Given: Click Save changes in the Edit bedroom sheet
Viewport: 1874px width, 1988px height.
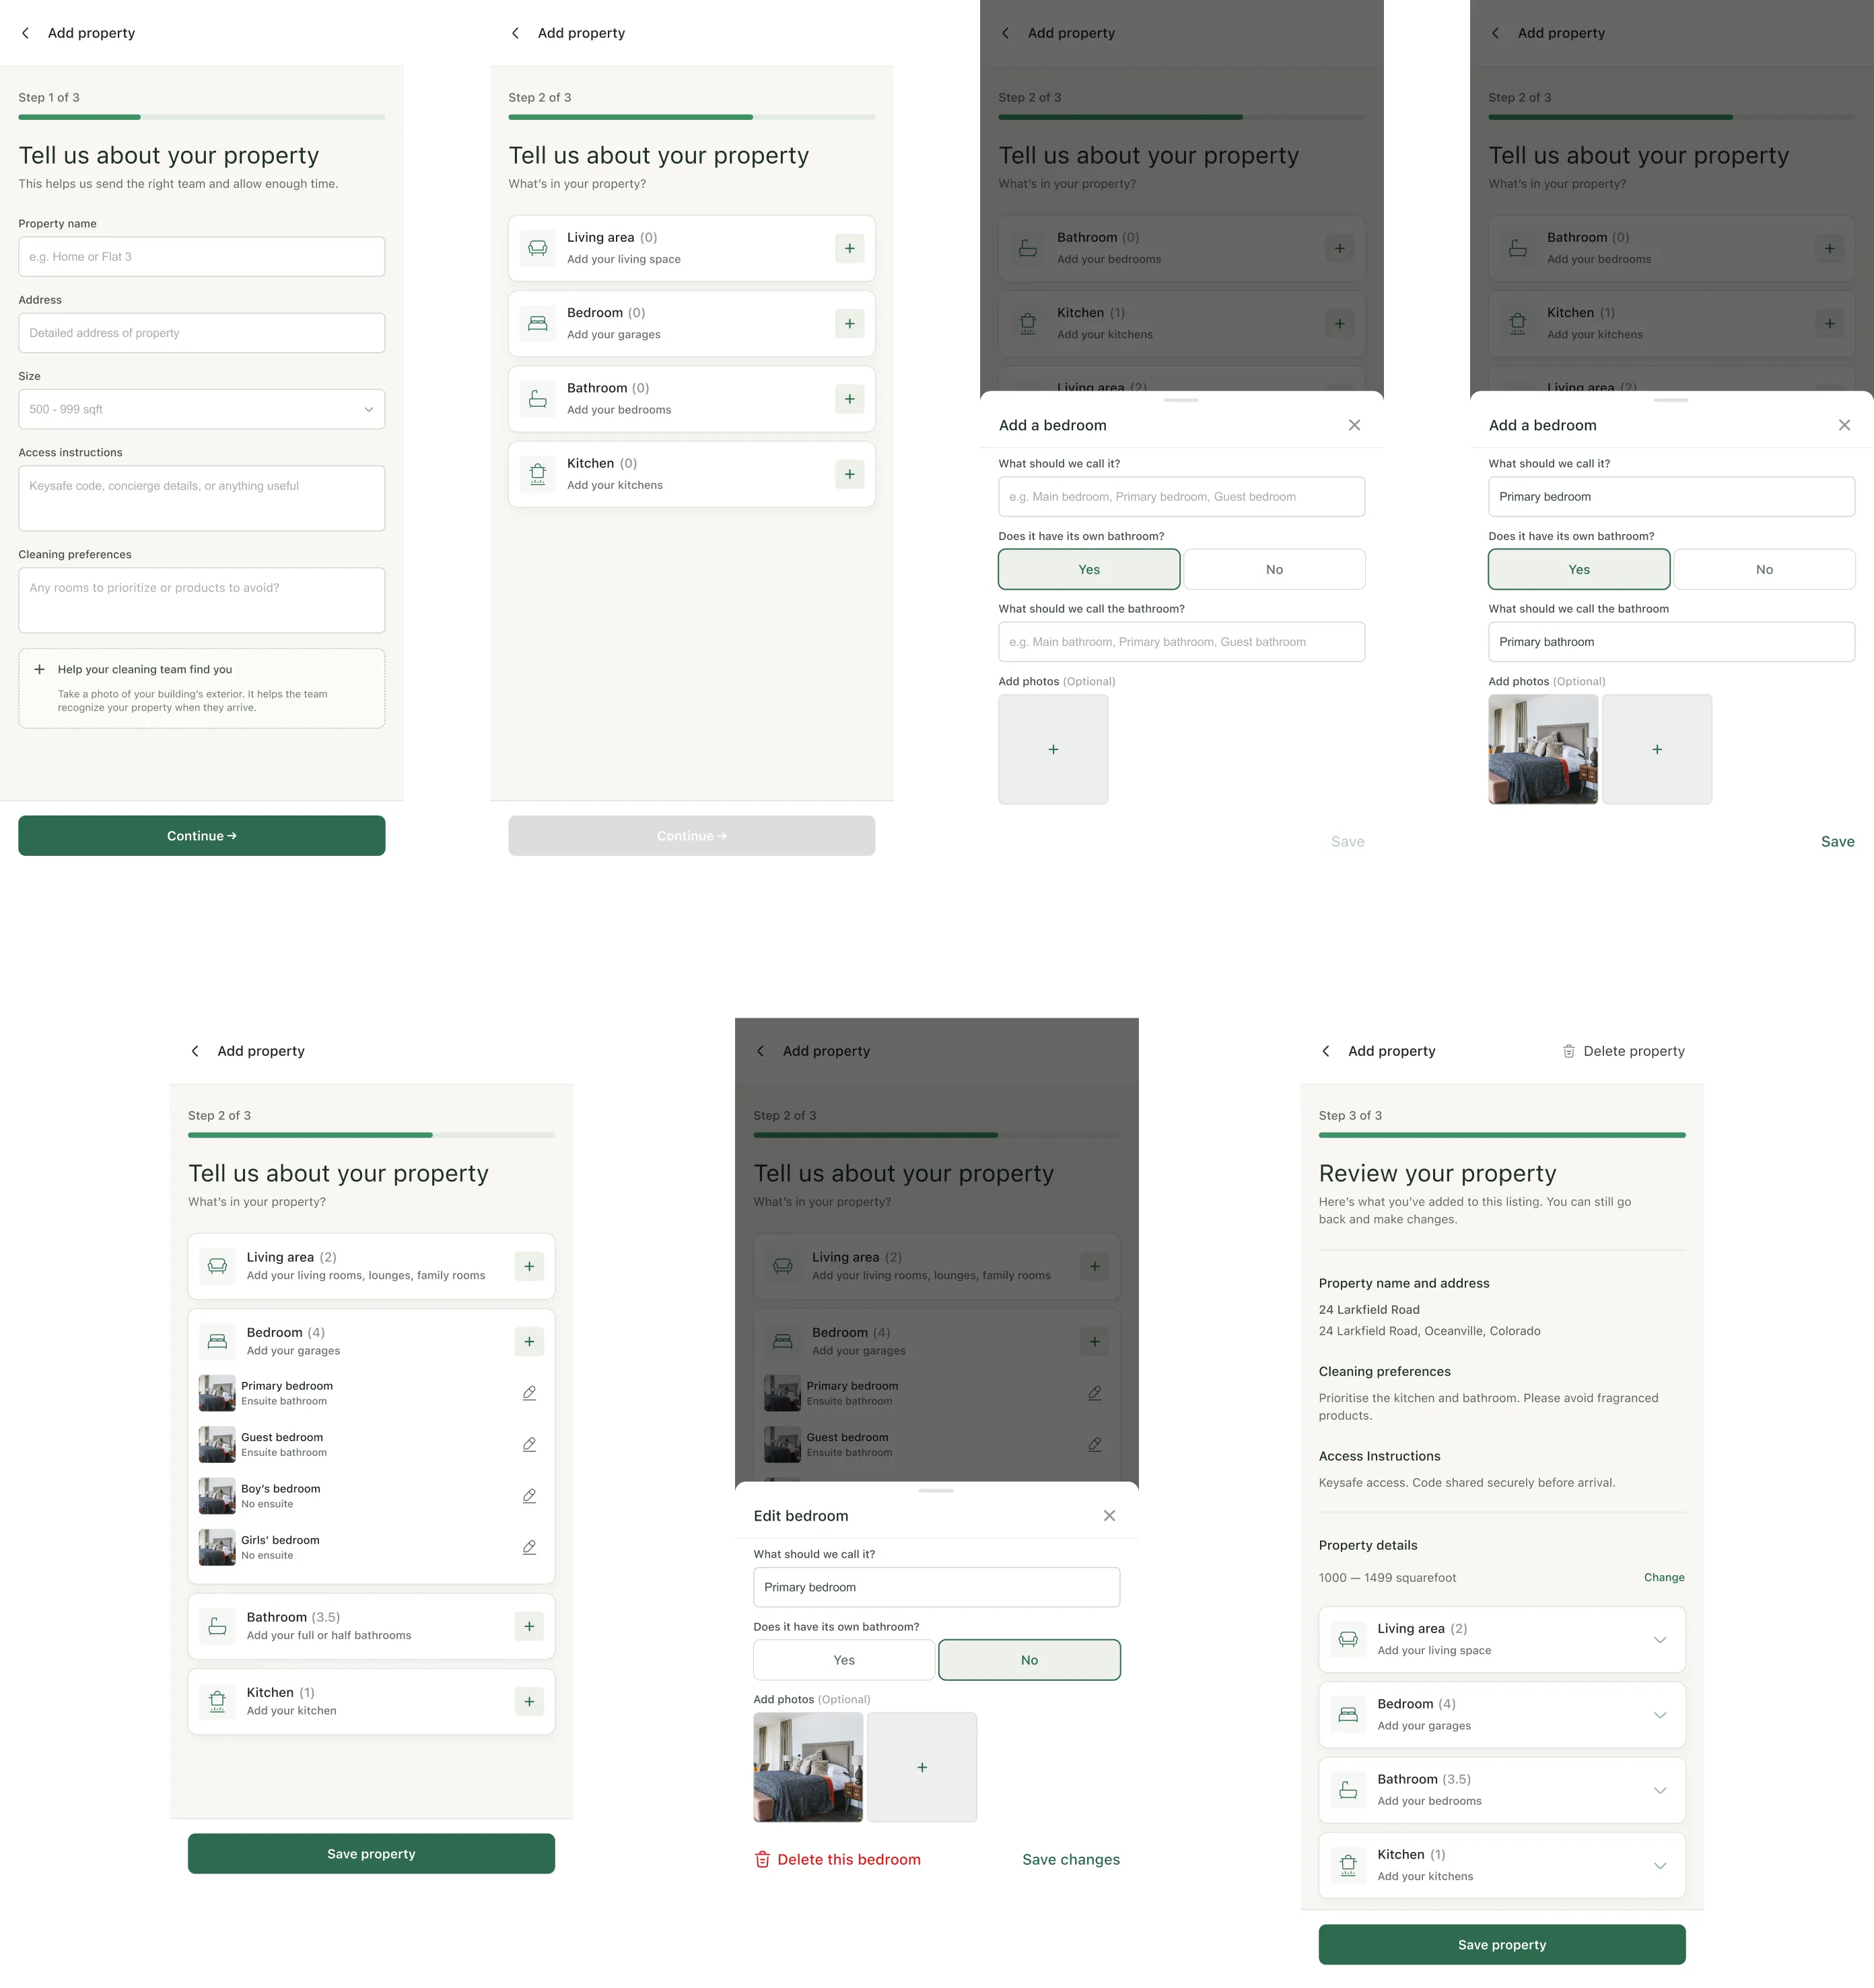Looking at the screenshot, I should click(x=1070, y=1859).
